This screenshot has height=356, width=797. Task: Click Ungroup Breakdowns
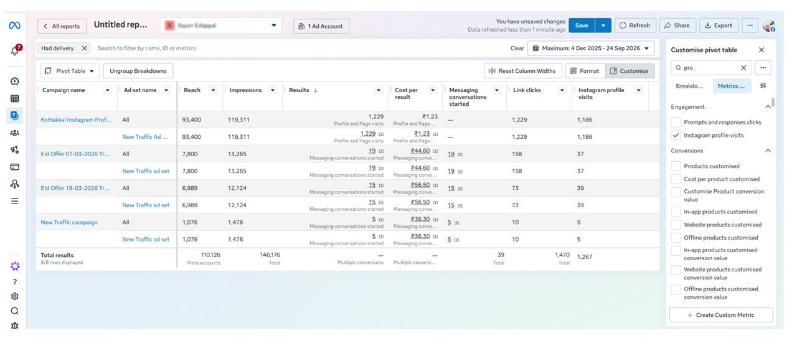click(138, 71)
